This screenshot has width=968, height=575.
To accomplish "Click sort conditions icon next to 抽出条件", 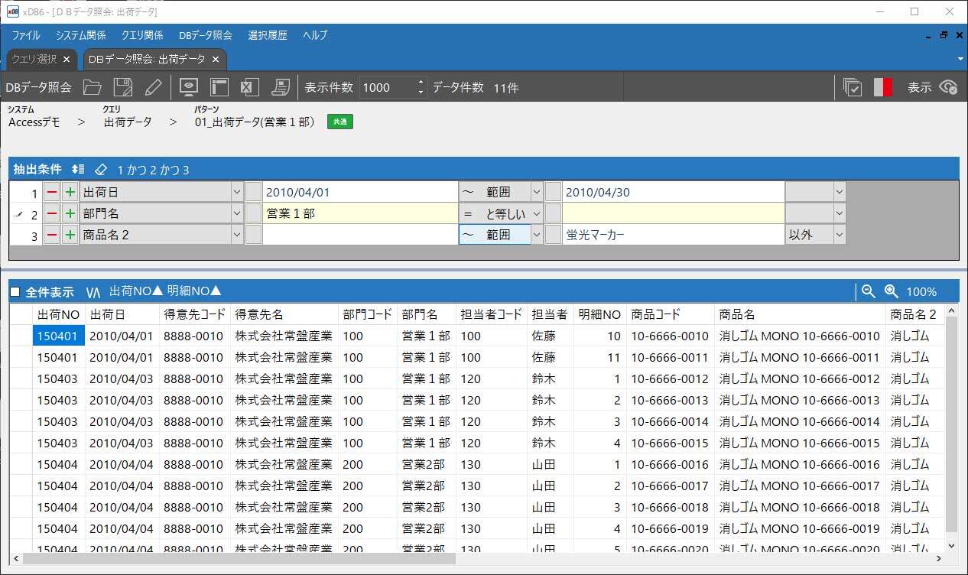I will [78, 169].
